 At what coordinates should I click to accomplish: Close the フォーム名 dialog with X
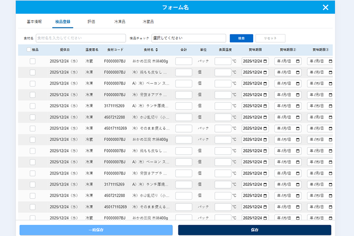(x=325, y=7)
